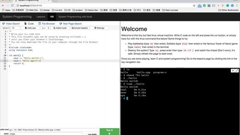Go back in the browser
The width and height of the screenshot is (240, 135).
pyautogui.click(x=3, y=6)
